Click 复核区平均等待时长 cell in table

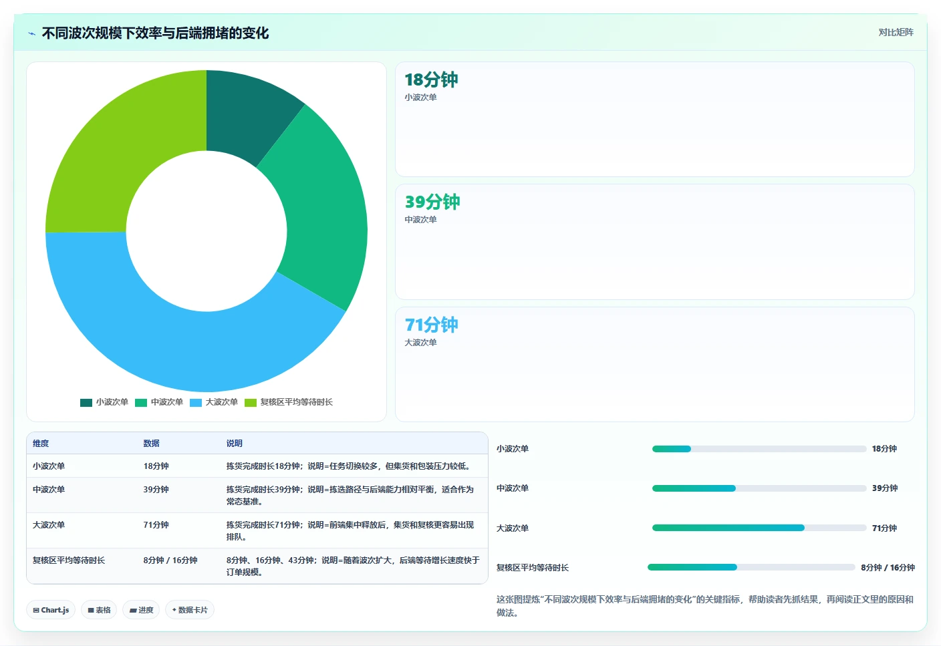(x=69, y=560)
